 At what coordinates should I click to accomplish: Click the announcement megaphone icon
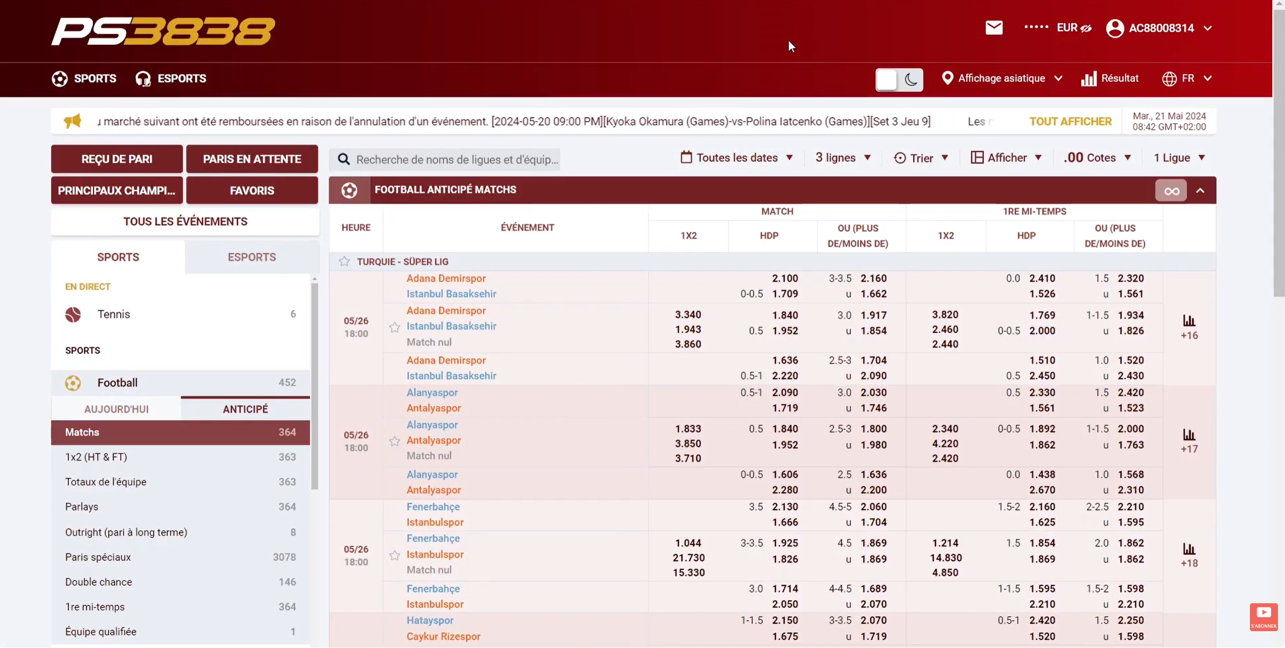73,121
